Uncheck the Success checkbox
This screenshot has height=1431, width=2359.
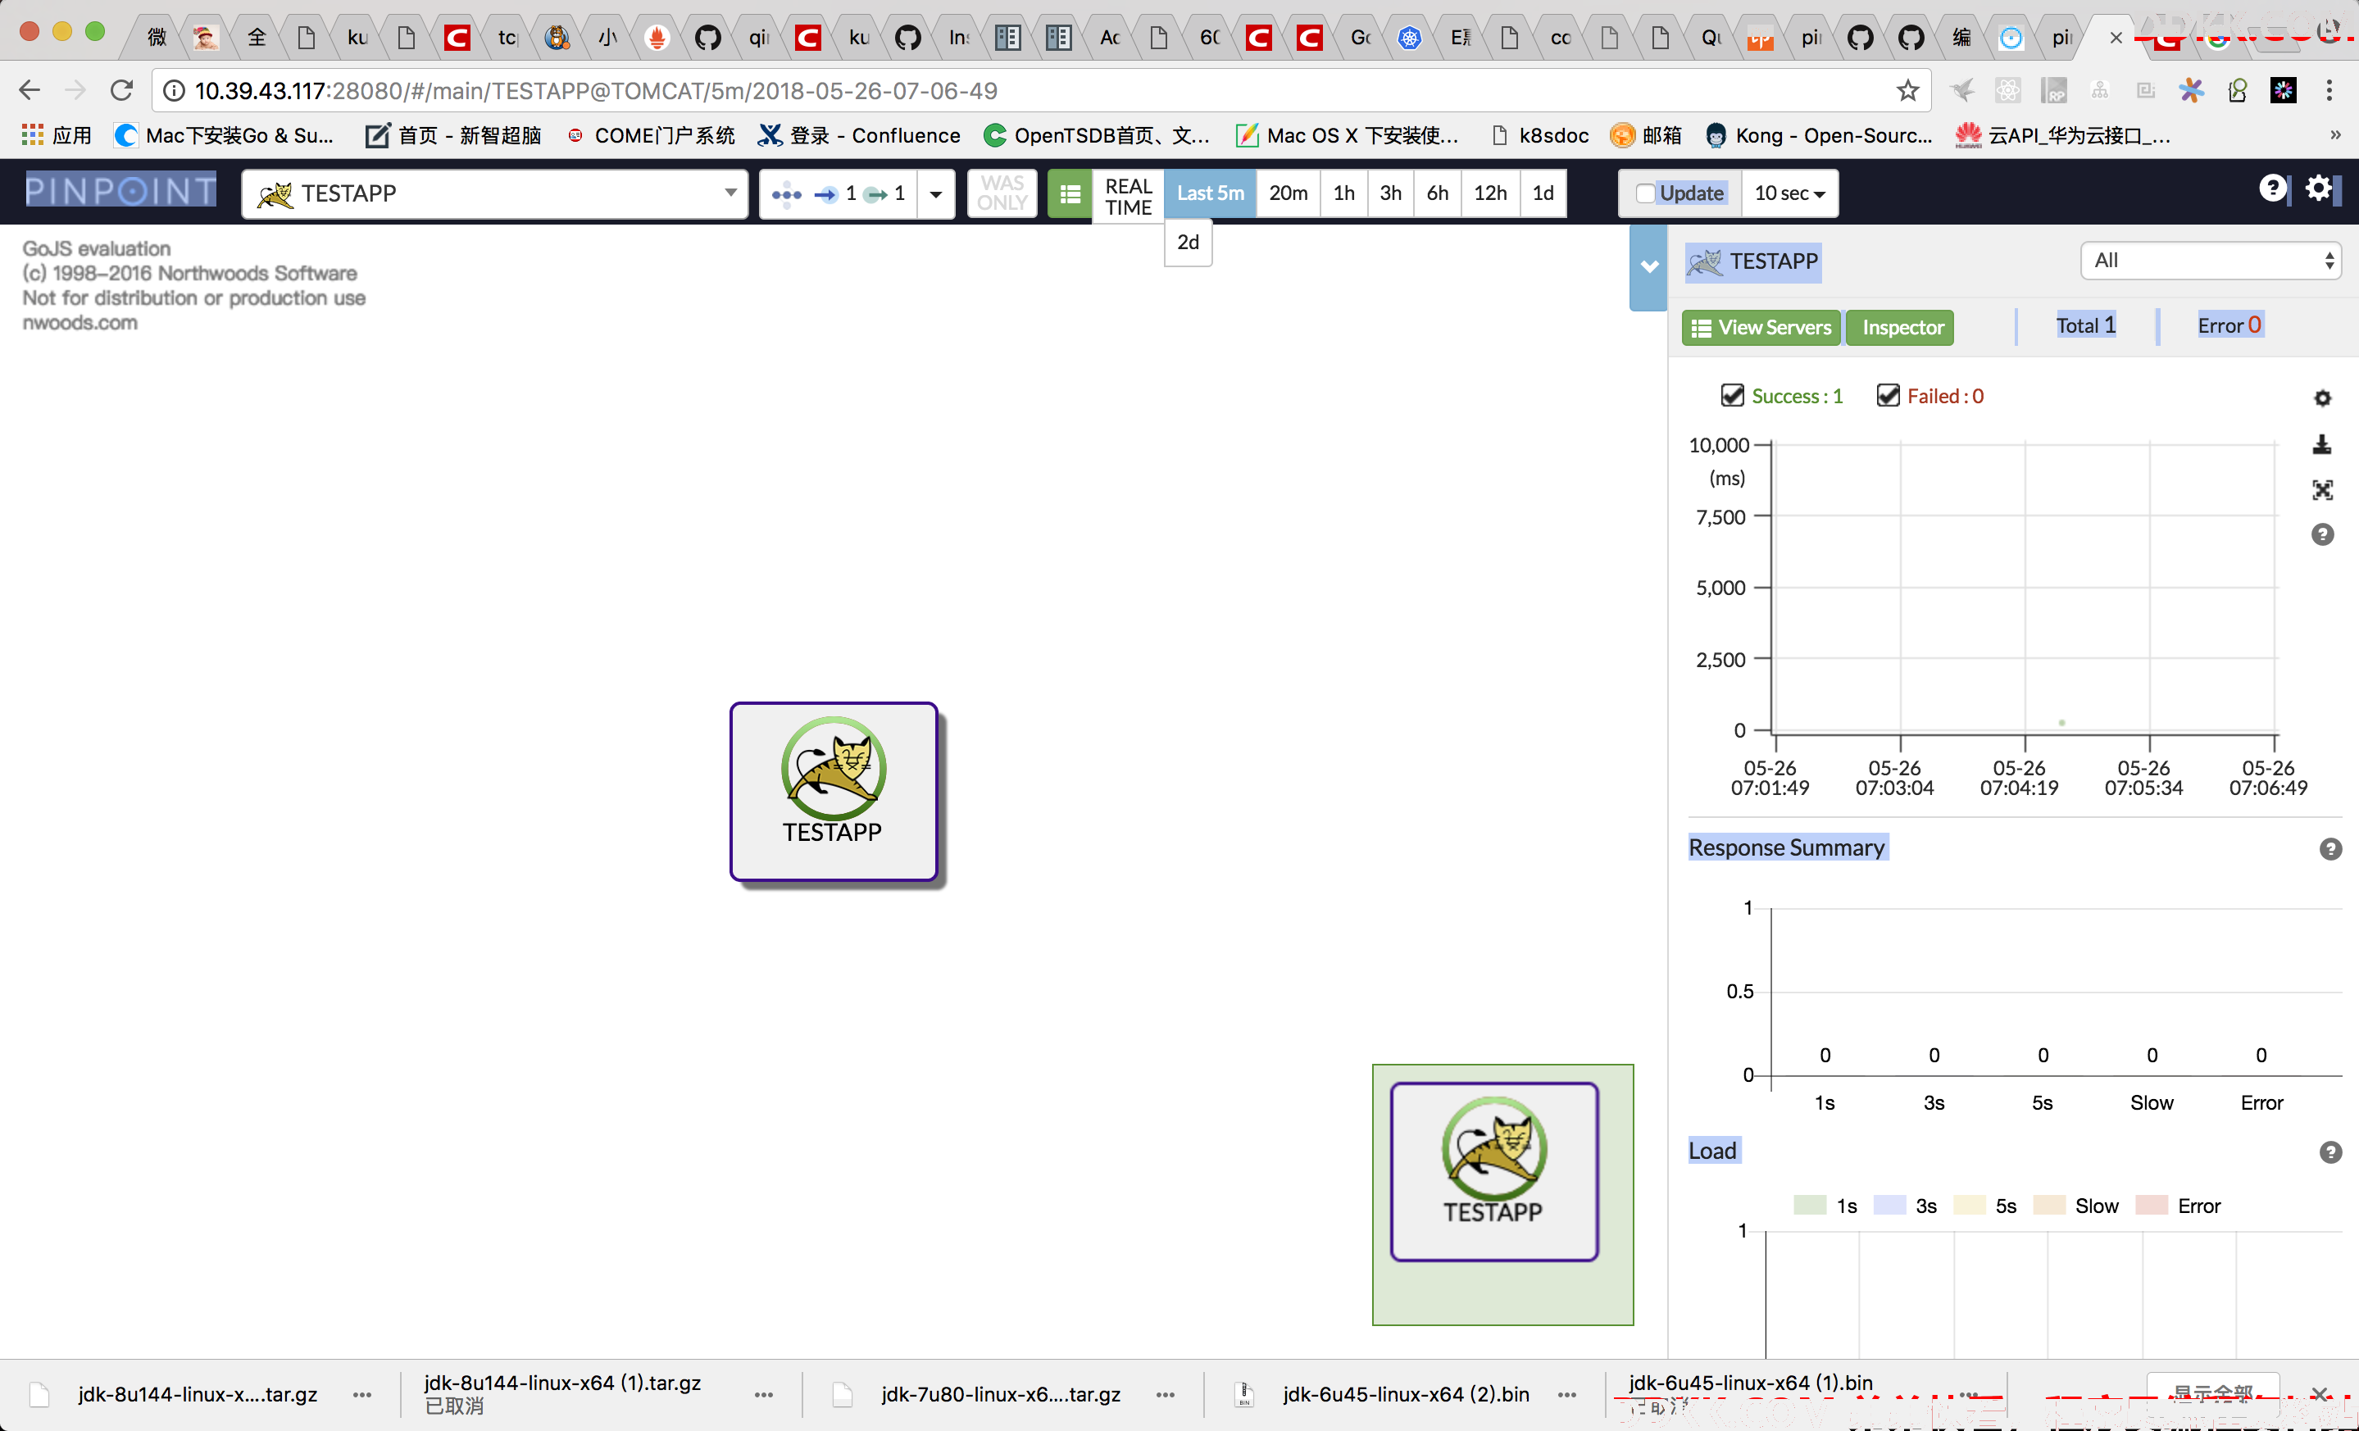(x=1732, y=395)
